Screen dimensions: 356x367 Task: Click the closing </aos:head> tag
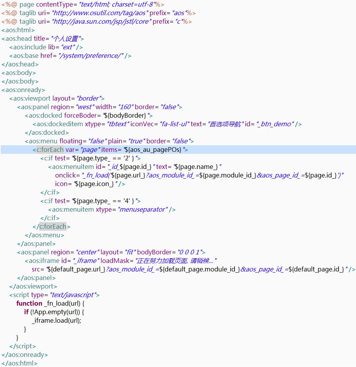20,64
